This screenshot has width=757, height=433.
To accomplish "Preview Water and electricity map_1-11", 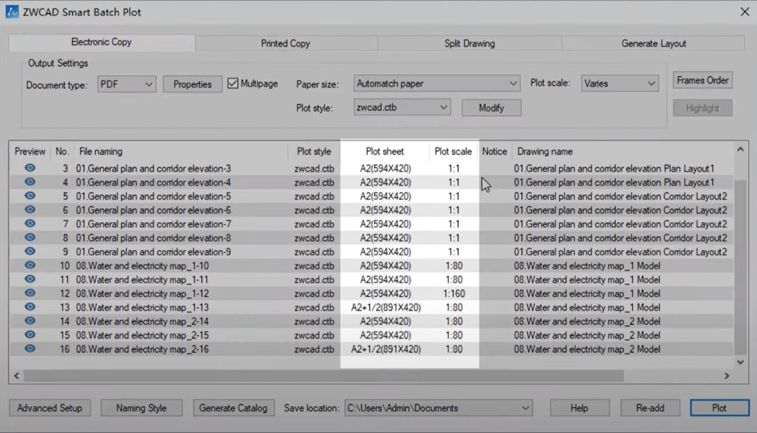I will point(30,279).
